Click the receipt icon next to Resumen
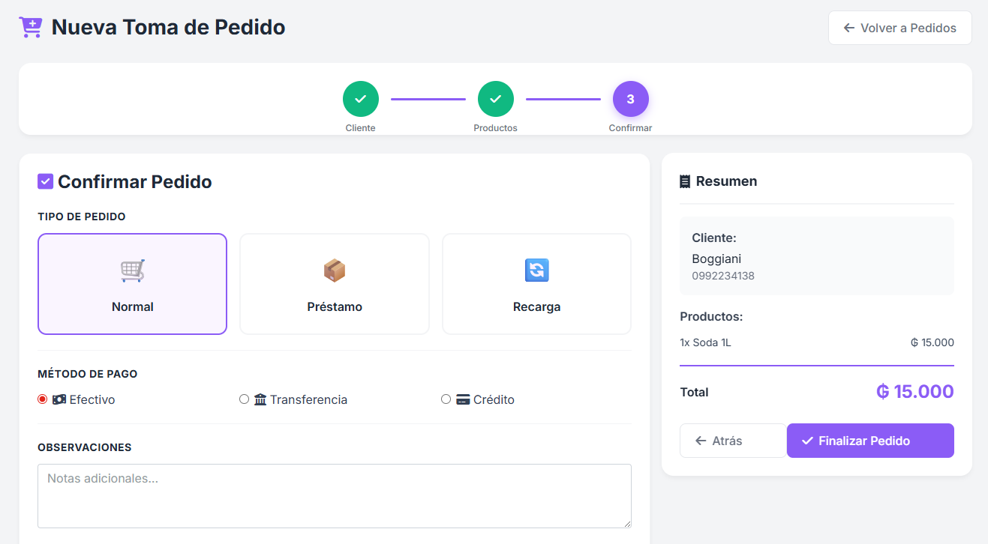988x544 pixels. [685, 181]
